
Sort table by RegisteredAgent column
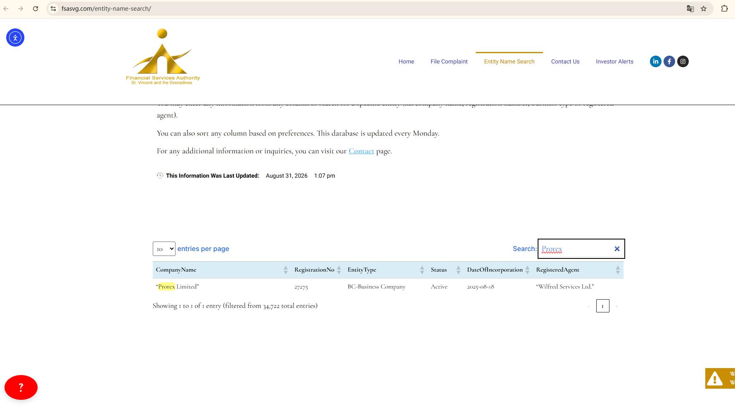pos(578,270)
